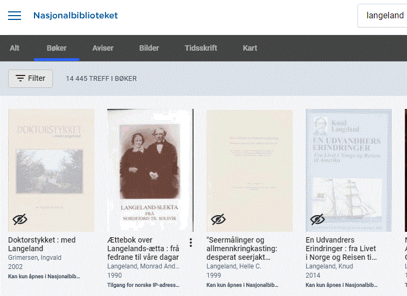Select the Bøker tab

[x=57, y=48]
